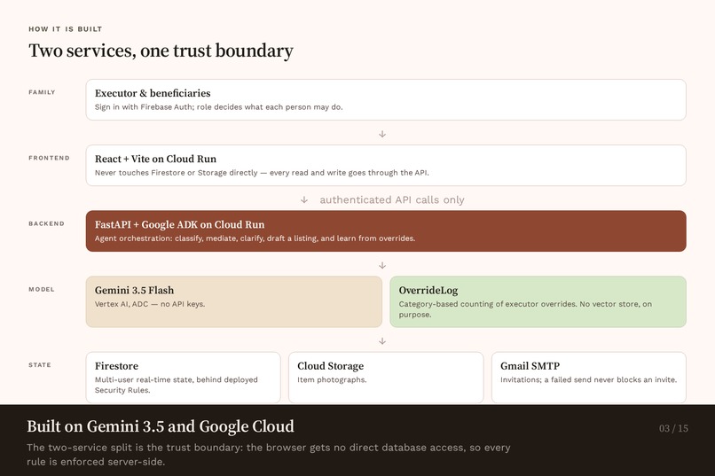The width and height of the screenshot is (715, 476).
Task: Click the 'HOW IT IS BUILT' eyebrow label
Action: pos(66,29)
